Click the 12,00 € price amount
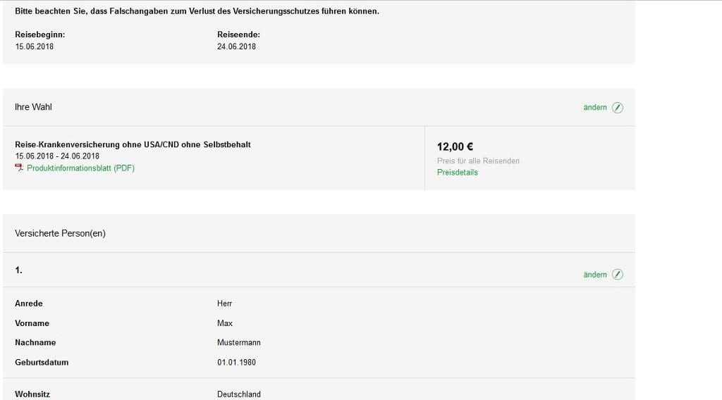This screenshot has height=400, width=722. [x=455, y=146]
